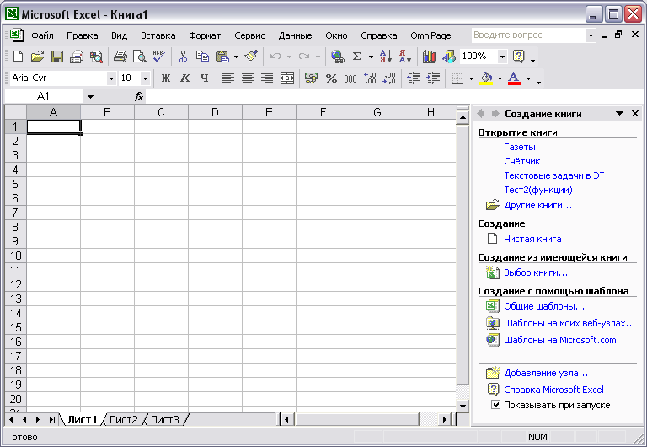Sort ascending with А-Я icon
This screenshot has width=647, height=447.
point(385,57)
